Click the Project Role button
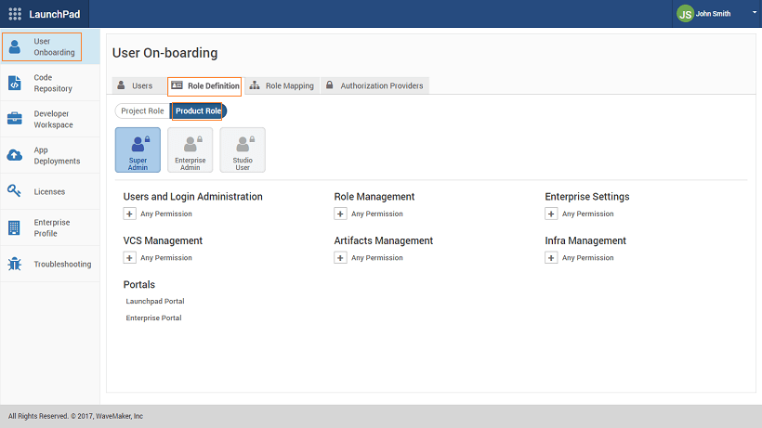762x428 pixels. pos(142,111)
